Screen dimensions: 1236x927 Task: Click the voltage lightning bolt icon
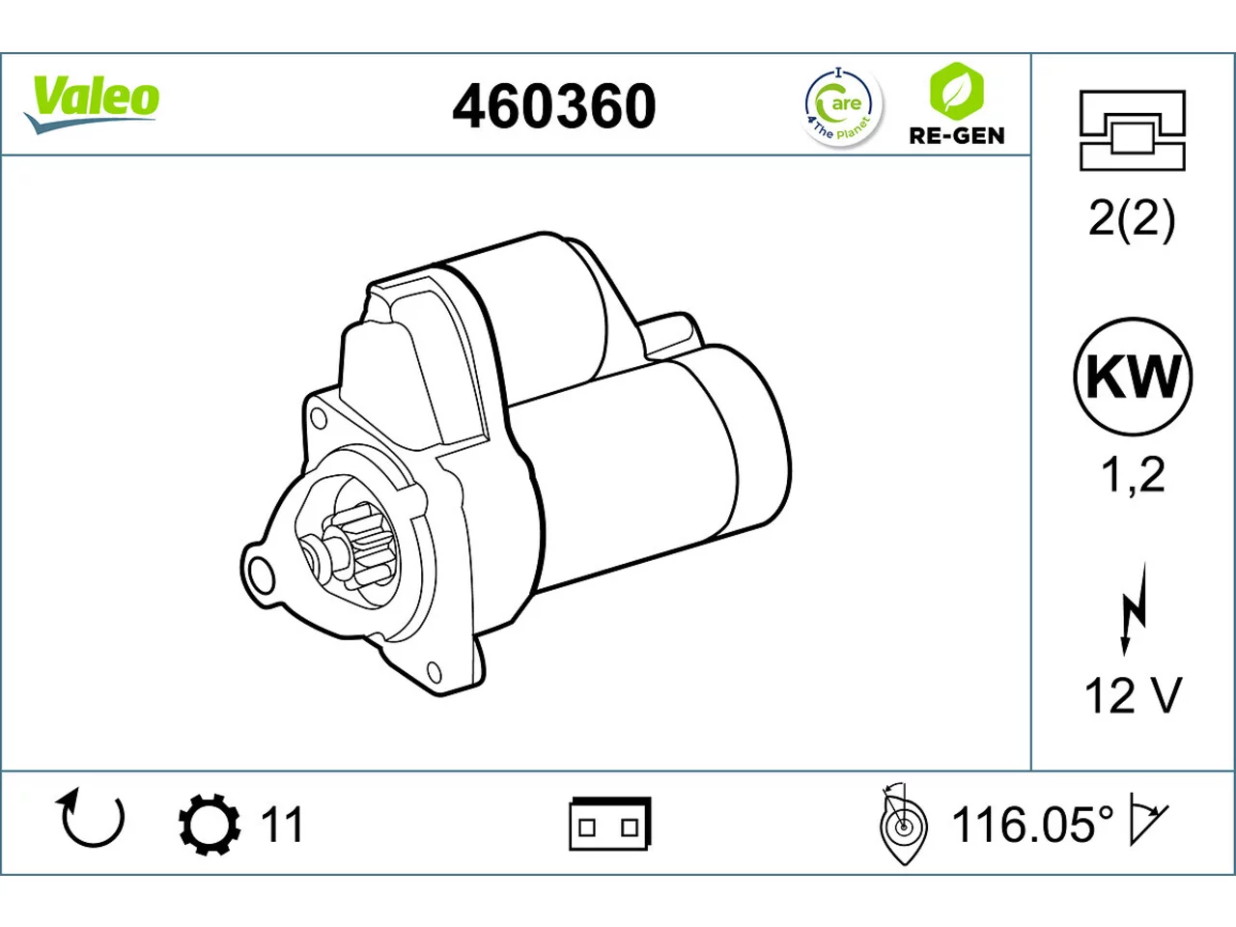[x=1133, y=608]
